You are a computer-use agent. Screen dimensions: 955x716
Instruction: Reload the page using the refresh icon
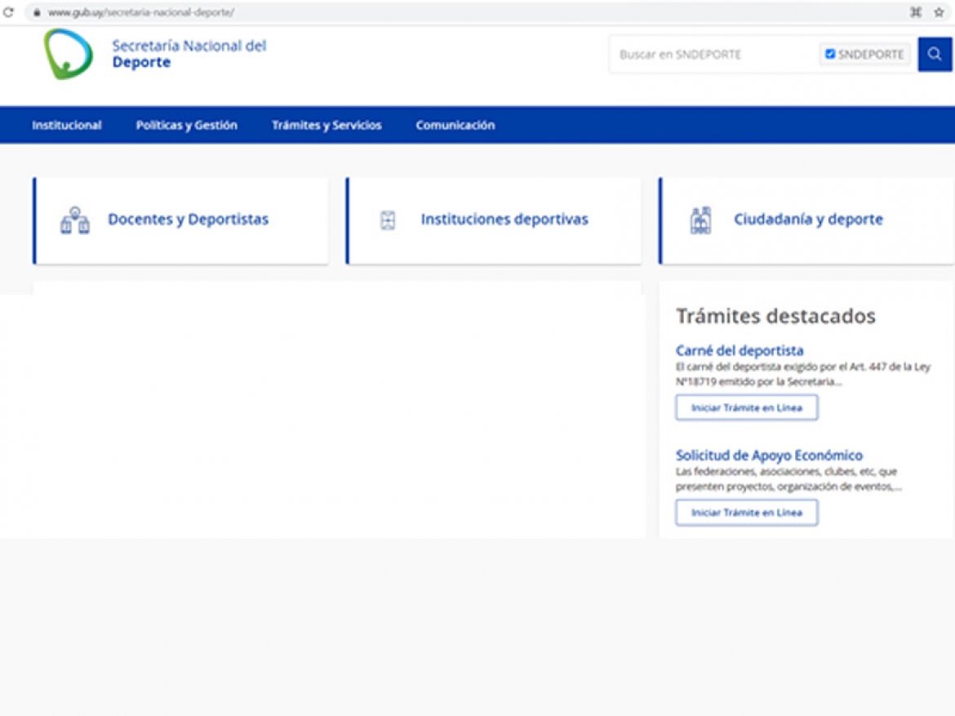9,12
